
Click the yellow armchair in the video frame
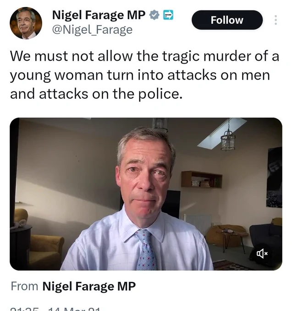click(47, 252)
